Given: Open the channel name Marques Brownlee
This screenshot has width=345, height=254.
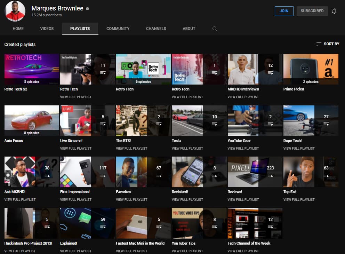Looking at the screenshot, I should click(x=58, y=8).
